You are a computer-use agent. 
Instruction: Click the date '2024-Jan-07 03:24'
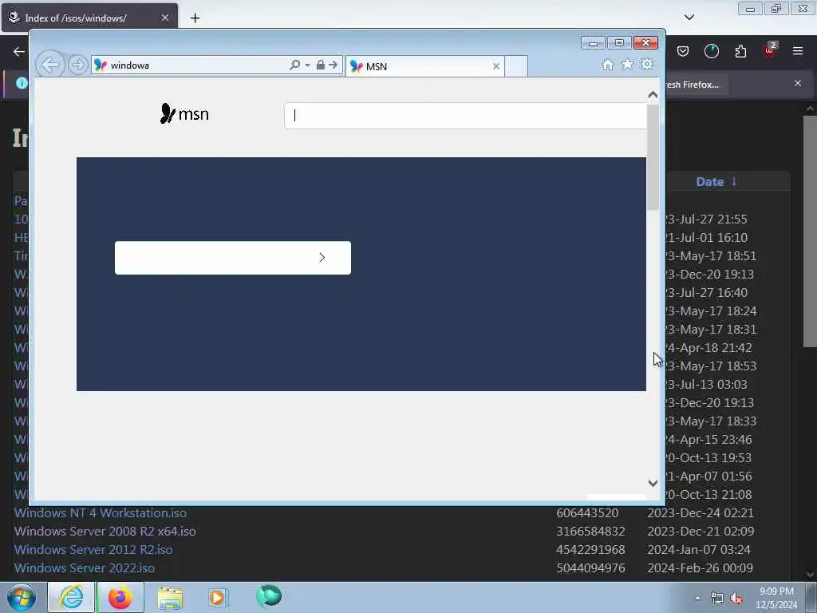(699, 549)
